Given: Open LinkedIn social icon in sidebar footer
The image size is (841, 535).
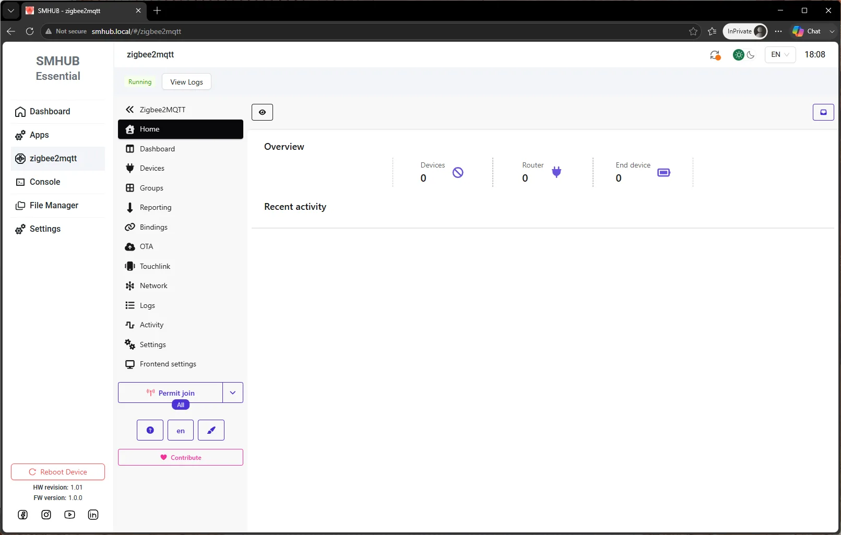Looking at the screenshot, I should tap(93, 515).
